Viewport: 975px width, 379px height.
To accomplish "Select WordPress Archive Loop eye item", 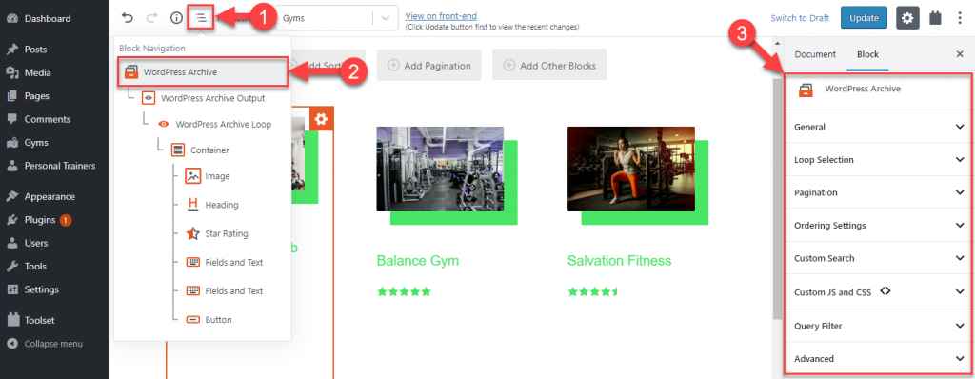I will [215, 124].
